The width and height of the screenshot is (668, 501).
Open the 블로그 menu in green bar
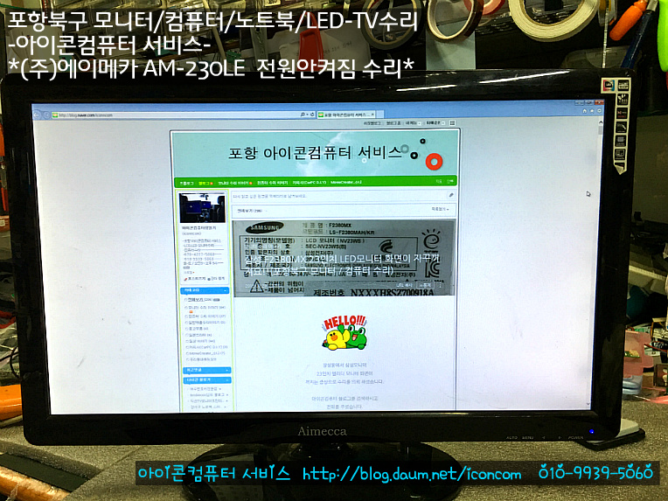[x=205, y=183]
